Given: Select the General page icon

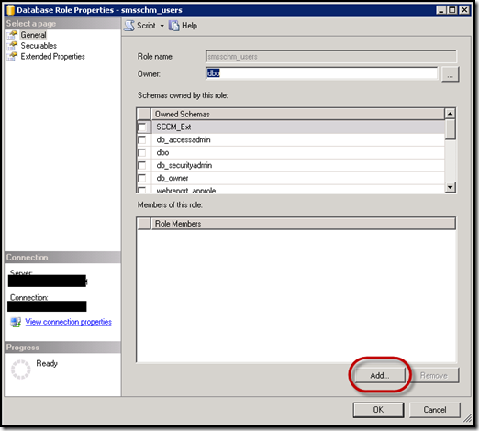Looking at the screenshot, I should [x=12, y=35].
